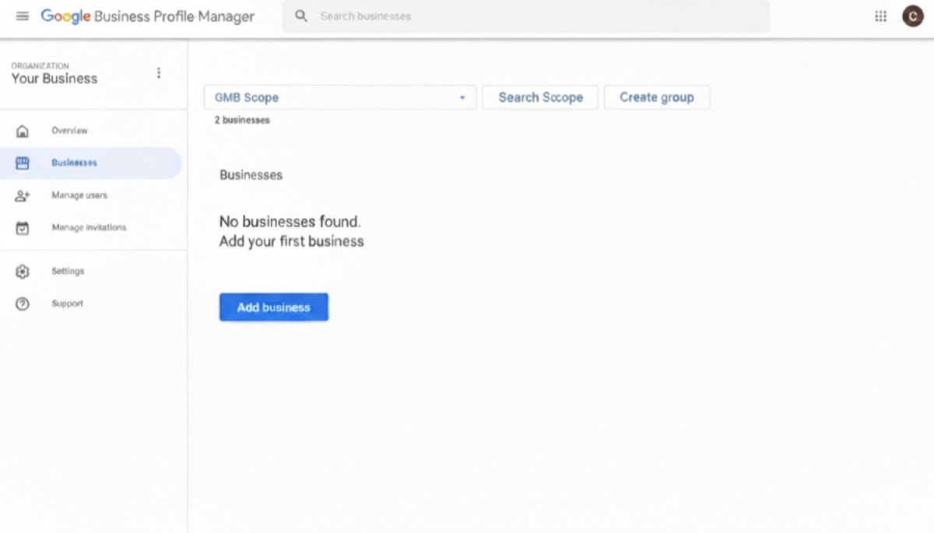Image resolution: width=934 pixels, height=533 pixels.
Task: Click the Manage invitations calendar icon
Action: pyautogui.click(x=23, y=228)
